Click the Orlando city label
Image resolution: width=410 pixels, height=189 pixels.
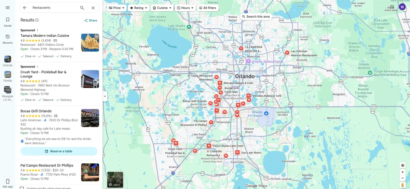(x=245, y=76)
